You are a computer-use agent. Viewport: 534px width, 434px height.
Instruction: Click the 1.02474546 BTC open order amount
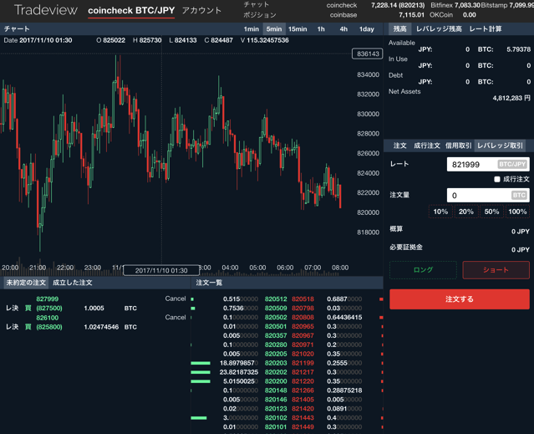(x=101, y=327)
